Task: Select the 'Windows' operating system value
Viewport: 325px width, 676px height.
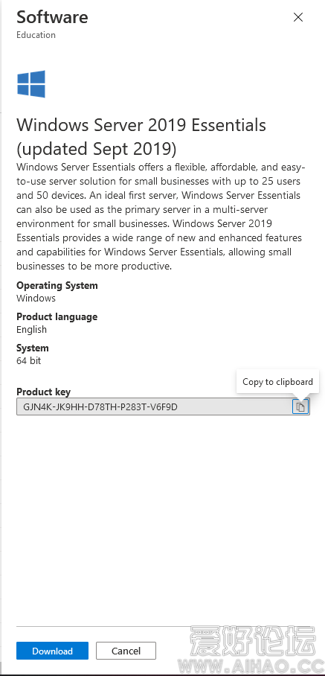Action: pyautogui.click(x=36, y=298)
